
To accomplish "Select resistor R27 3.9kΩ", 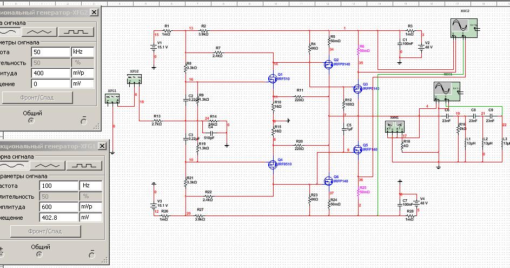I will [200, 215].
